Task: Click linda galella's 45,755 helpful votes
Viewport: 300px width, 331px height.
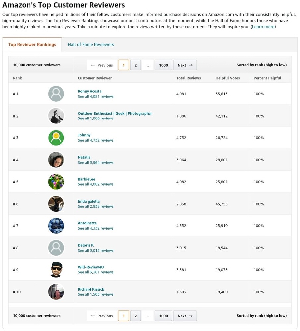Action: tap(221, 204)
